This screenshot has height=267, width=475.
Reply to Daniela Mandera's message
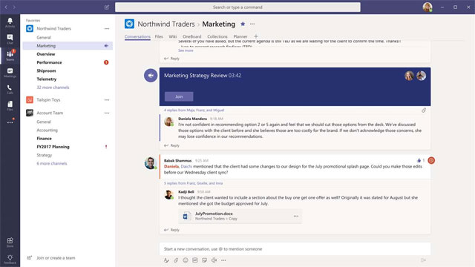(171, 145)
